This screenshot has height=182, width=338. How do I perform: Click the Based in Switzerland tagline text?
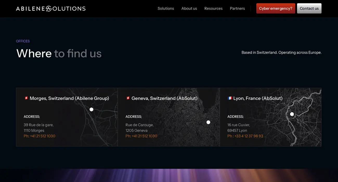tap(282, 53)
